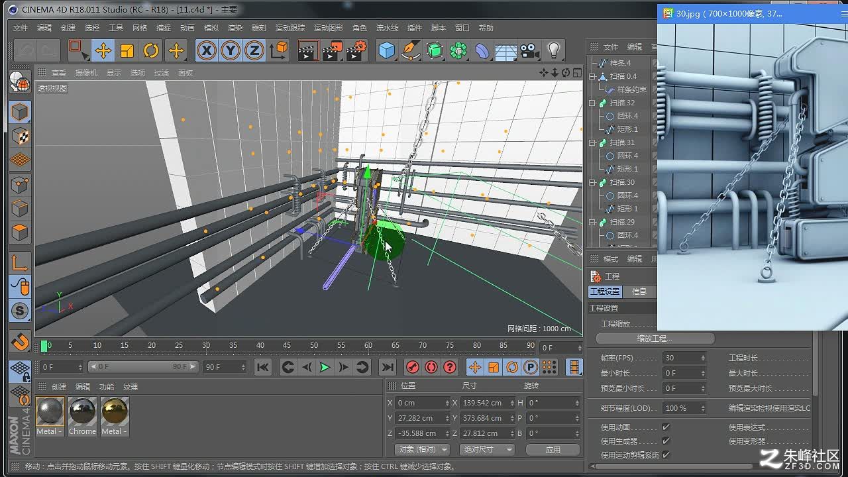Click 细节程度(LOD) 100% field

point(684,408)
